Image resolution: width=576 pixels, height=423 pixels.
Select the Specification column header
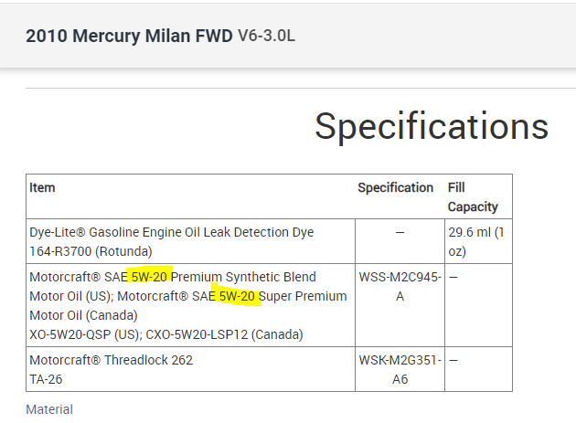(x=395, y=187)
